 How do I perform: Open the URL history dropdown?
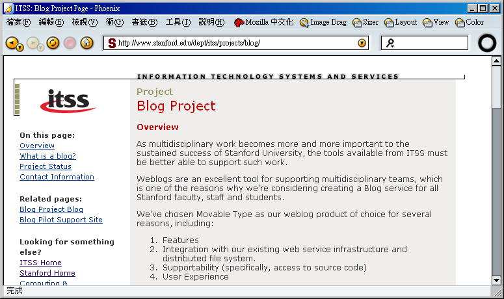[362, 43]
